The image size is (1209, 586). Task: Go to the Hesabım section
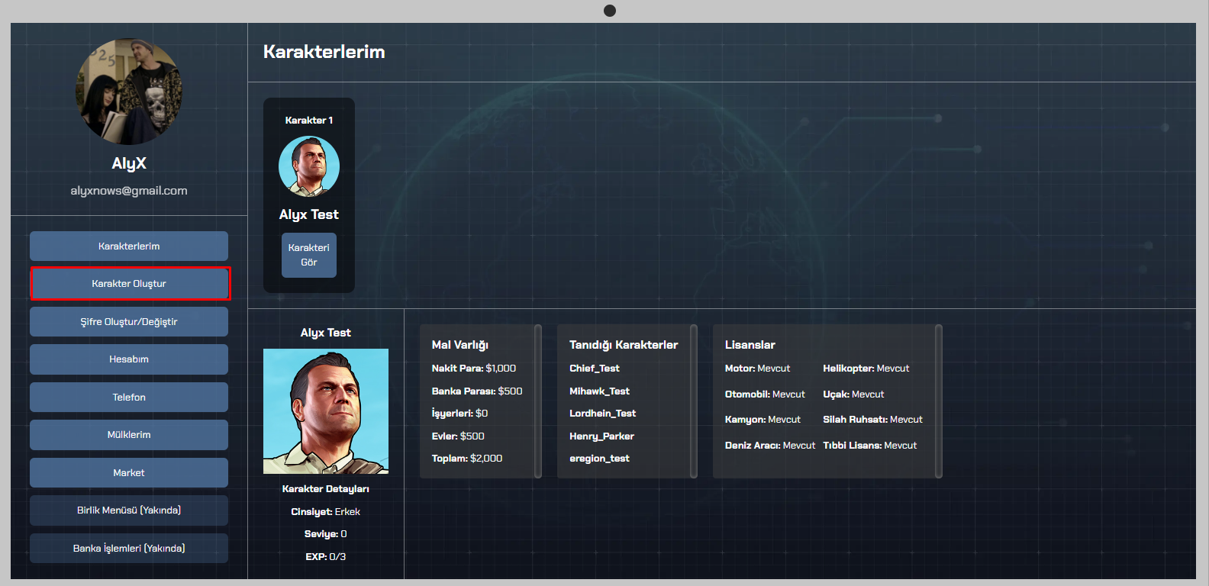point(129,359)
